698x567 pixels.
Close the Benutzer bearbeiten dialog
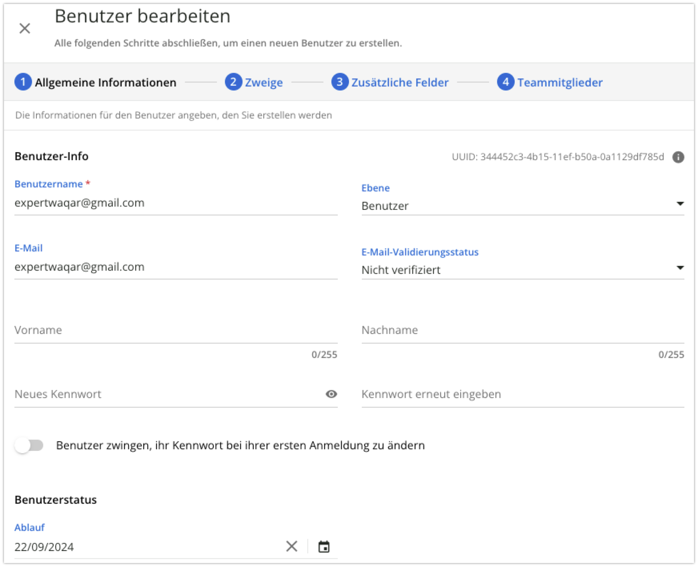(x=25, y=28)
